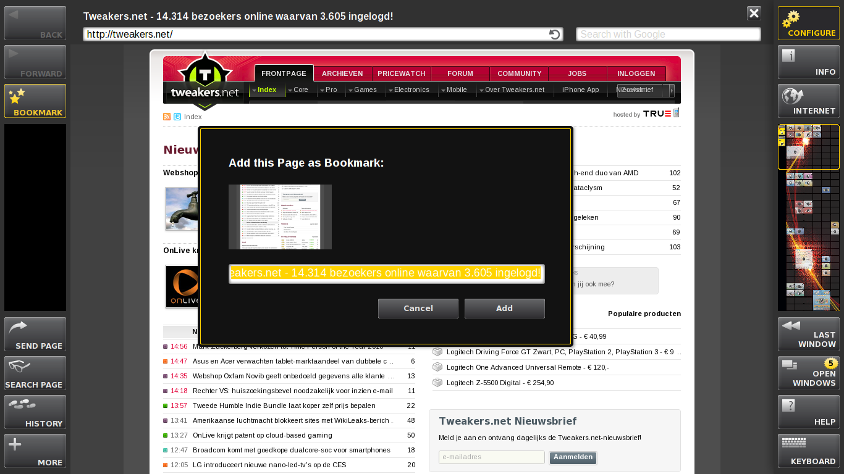Screen dimensions: 844x474
Task: Reload the page with the refresh icon
Action: pyautogui.click(x=555, y=35)
